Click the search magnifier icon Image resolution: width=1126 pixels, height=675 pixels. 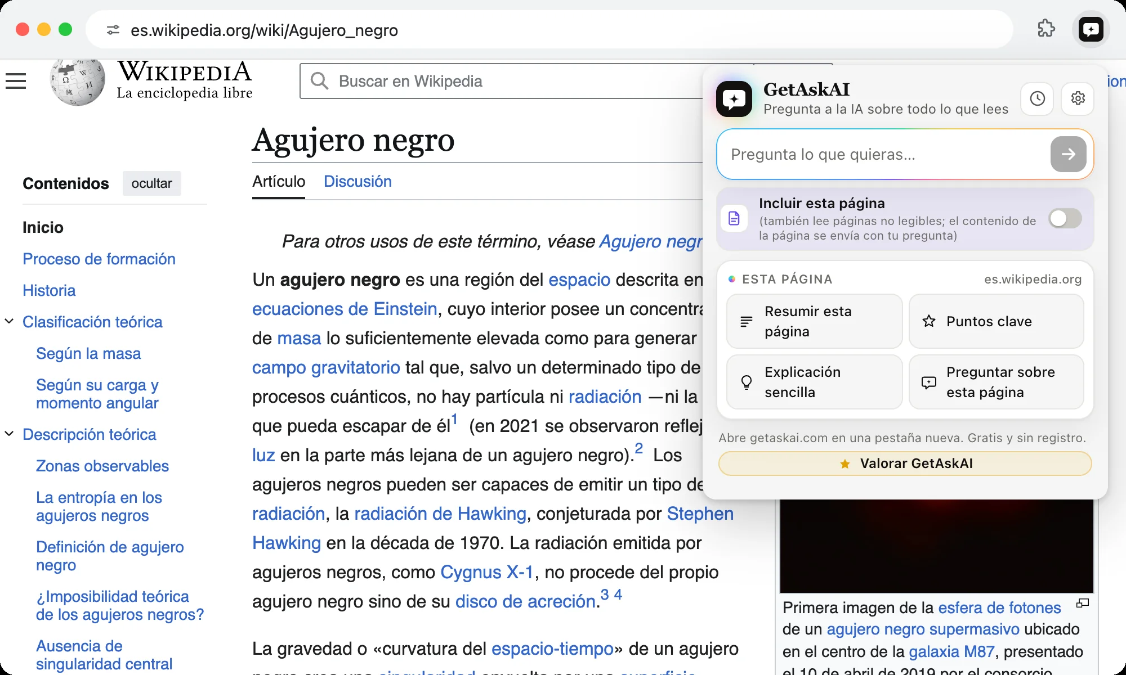click(319, 81)
